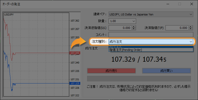This screenshot has width=198, height=100.
Task: Click the USDJPY chart label
Action: [9, 15]
